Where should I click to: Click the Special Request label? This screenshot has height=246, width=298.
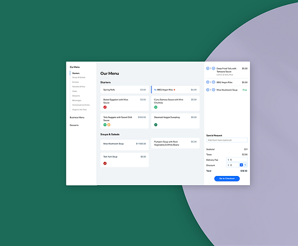click(x=214, y=135)
